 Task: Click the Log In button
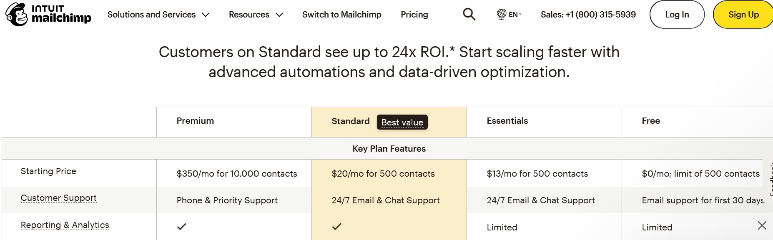(x=677, y=15)
